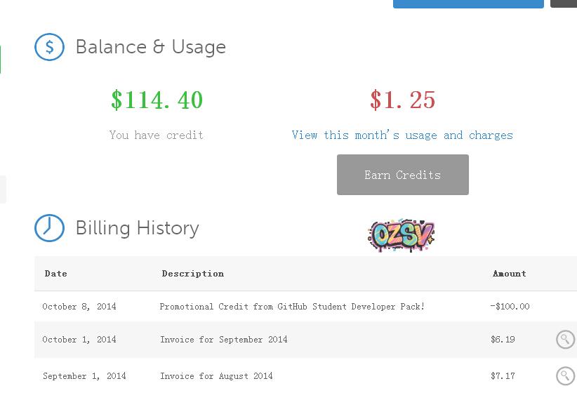Click the dollar sign Balance & Usage icon
Screen dimensions: 577x393
click(x=49, y=47)
